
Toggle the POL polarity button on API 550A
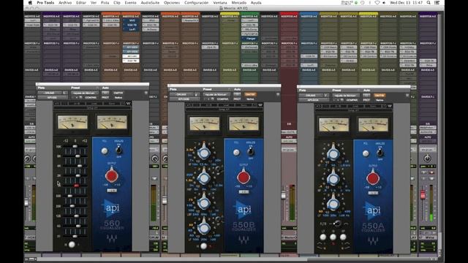click(x=366, y=153)
